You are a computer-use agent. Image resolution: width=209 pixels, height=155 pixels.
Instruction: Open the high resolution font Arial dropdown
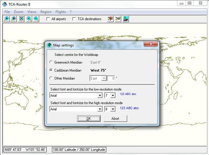[100, 109]
